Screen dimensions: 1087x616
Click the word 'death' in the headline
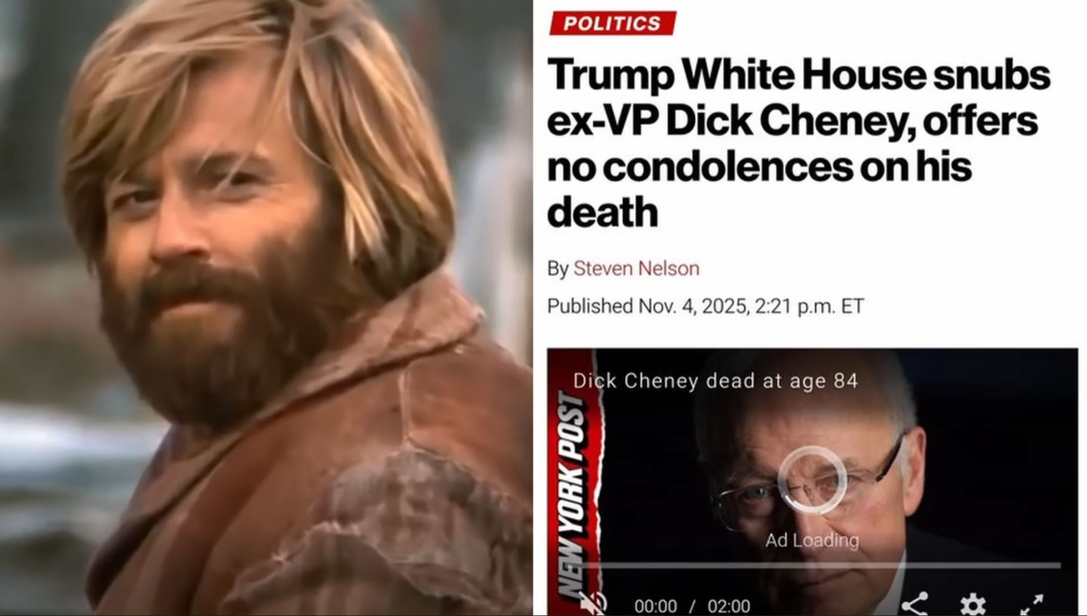602,212
